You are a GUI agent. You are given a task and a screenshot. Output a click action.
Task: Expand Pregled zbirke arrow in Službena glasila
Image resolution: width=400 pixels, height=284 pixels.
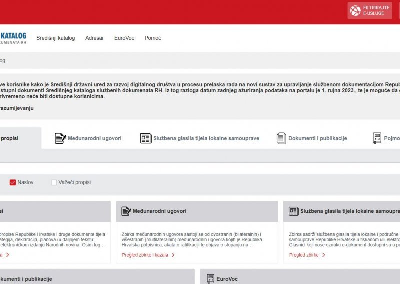[x=323, y=255]
